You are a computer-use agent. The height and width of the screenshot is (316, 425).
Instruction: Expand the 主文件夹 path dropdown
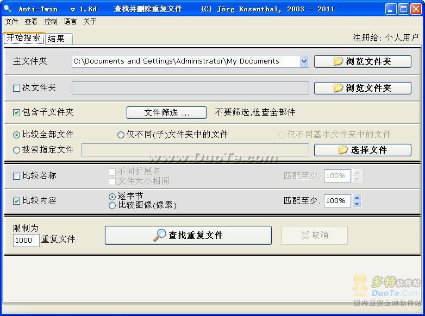pos(304,61)
